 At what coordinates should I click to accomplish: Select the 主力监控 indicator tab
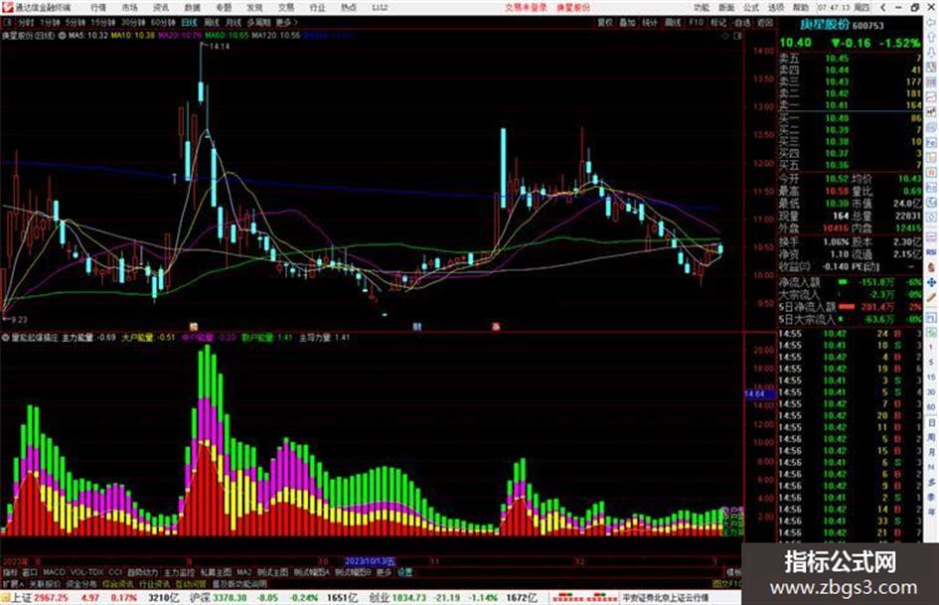coord(179,572)
